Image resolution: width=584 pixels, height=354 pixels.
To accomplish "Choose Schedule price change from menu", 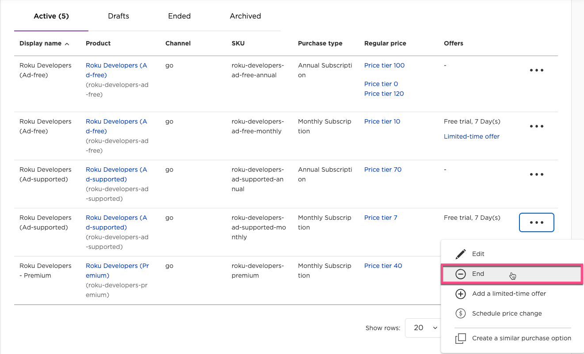I will [507, 314].
